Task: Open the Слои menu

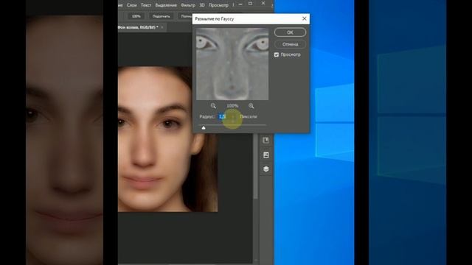Action: click(x=131, y=5)
